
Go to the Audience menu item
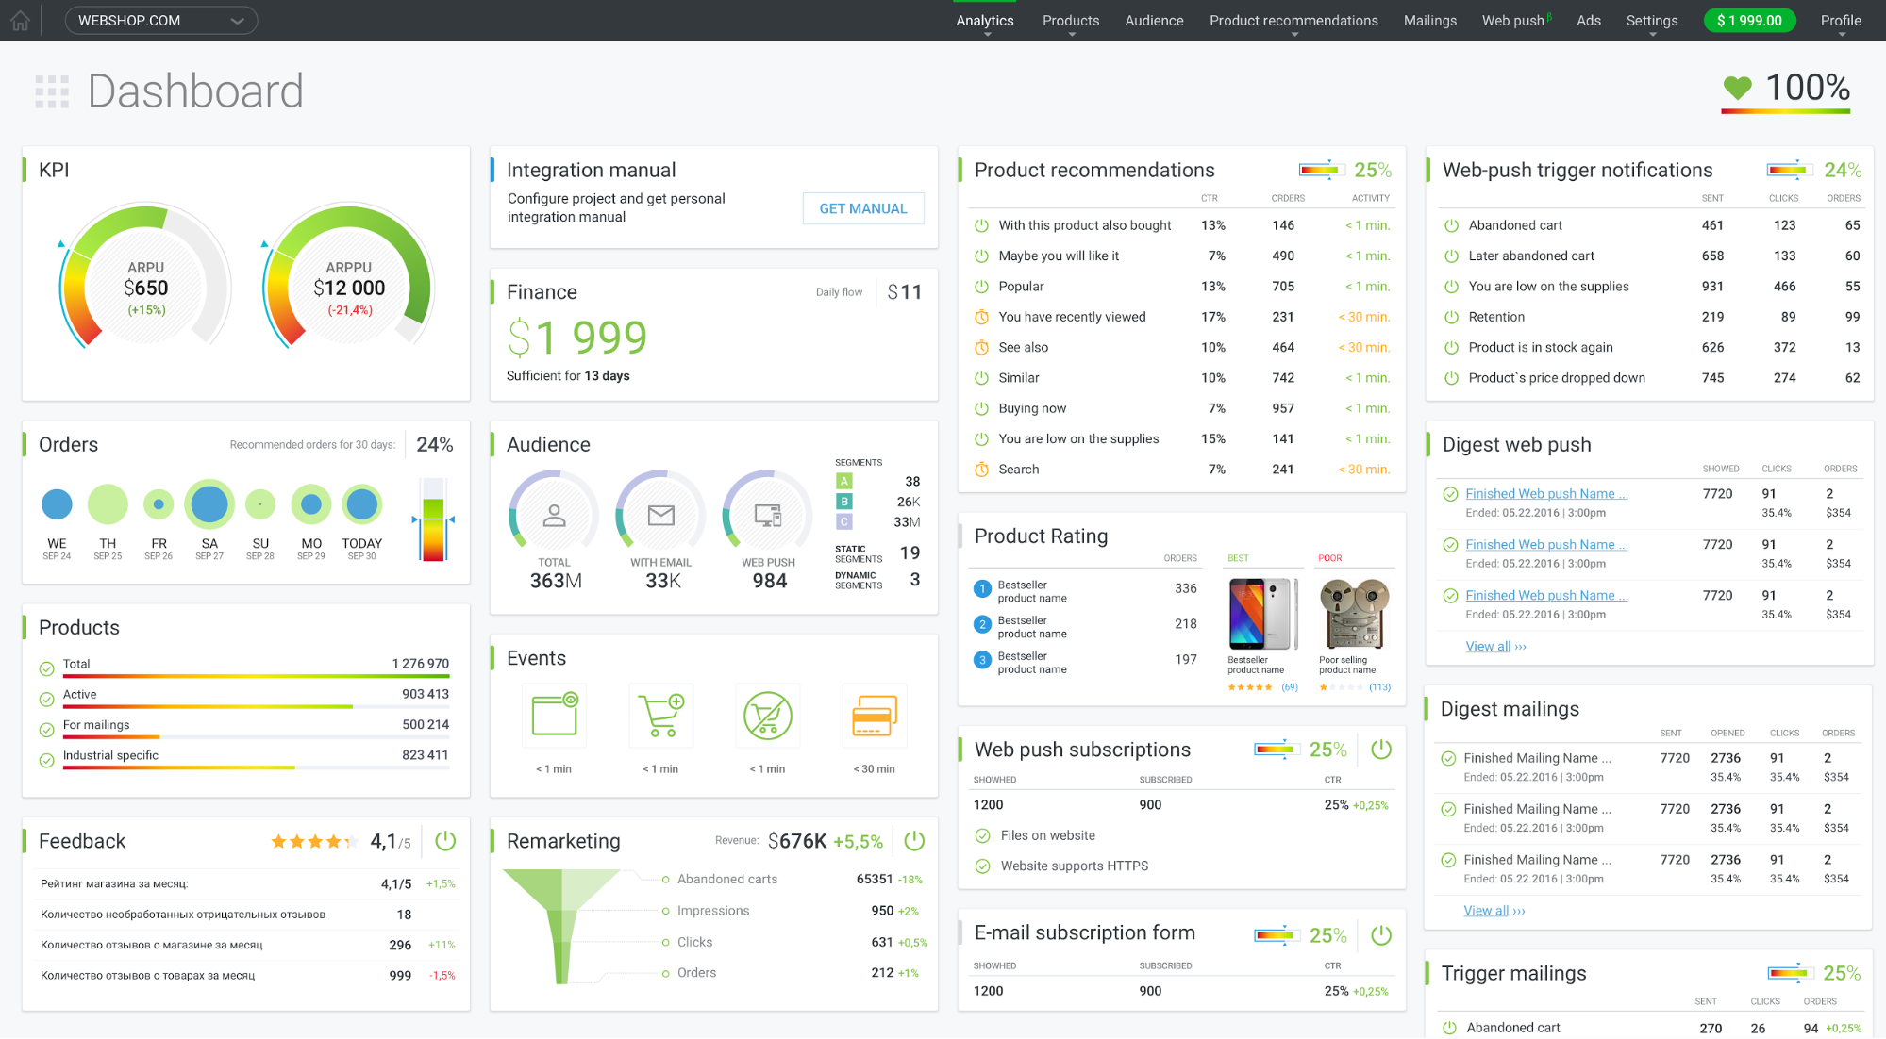[x=1154, y=20]
